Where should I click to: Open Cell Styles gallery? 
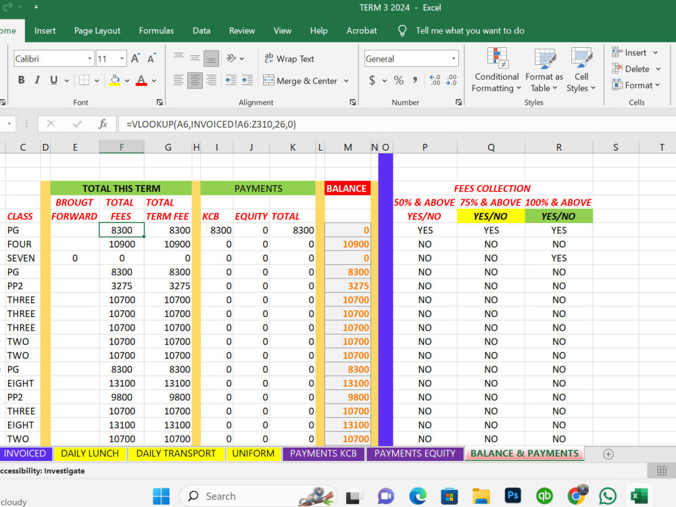tap(581, 70)
